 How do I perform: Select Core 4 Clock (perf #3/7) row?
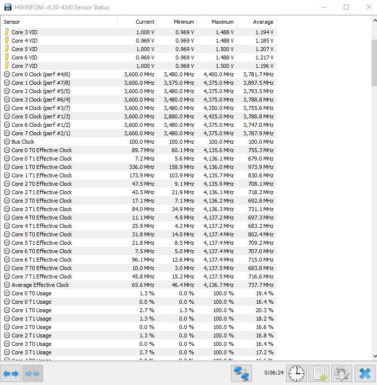point(139,108)
